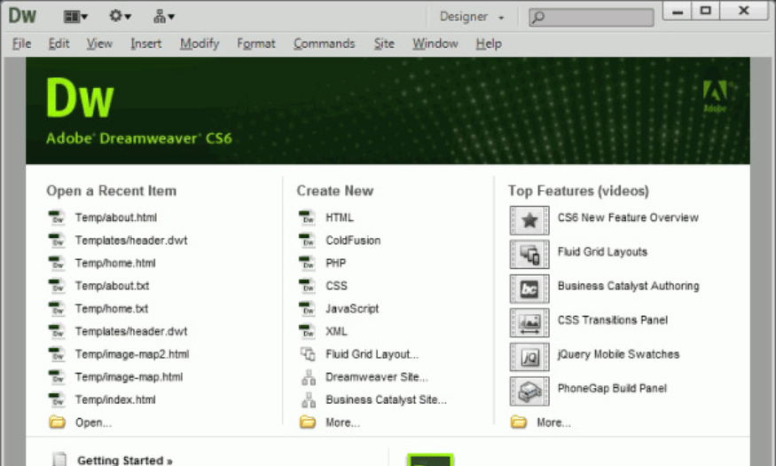Click the Dw icon beside Temp/about.html

point(57,217)
